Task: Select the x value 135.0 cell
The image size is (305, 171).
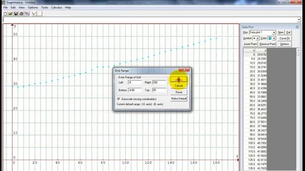Action: (x=249, y=168)
